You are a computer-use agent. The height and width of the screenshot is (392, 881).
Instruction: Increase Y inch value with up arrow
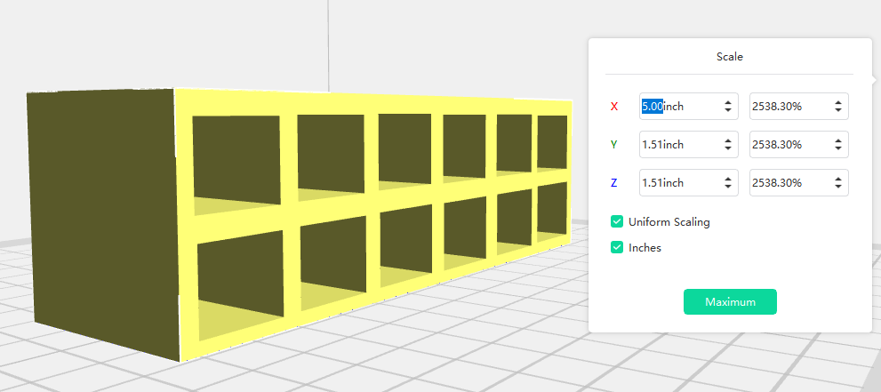[x=728, y=140]
